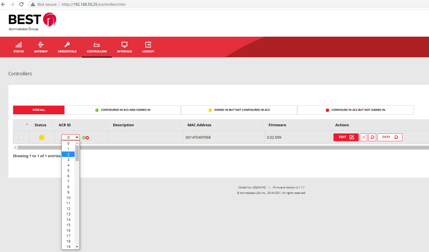
Task: Click the DEEP reset button
Action: tap(390, 137)
